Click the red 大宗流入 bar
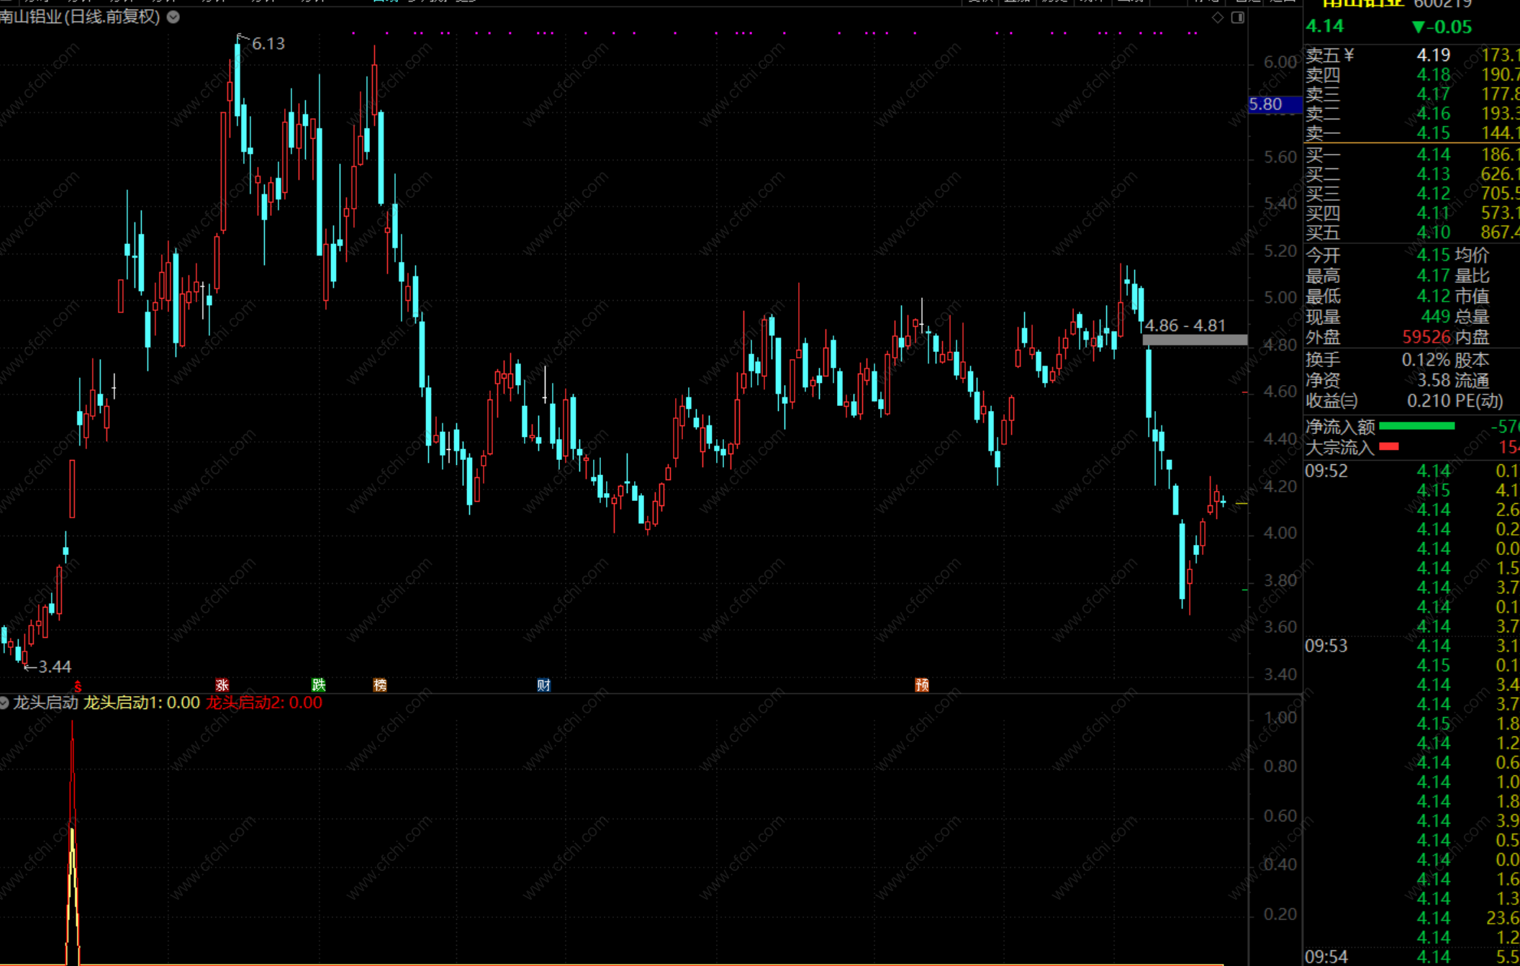This screenshot has width=1520, height=966. coord(1389,447)
